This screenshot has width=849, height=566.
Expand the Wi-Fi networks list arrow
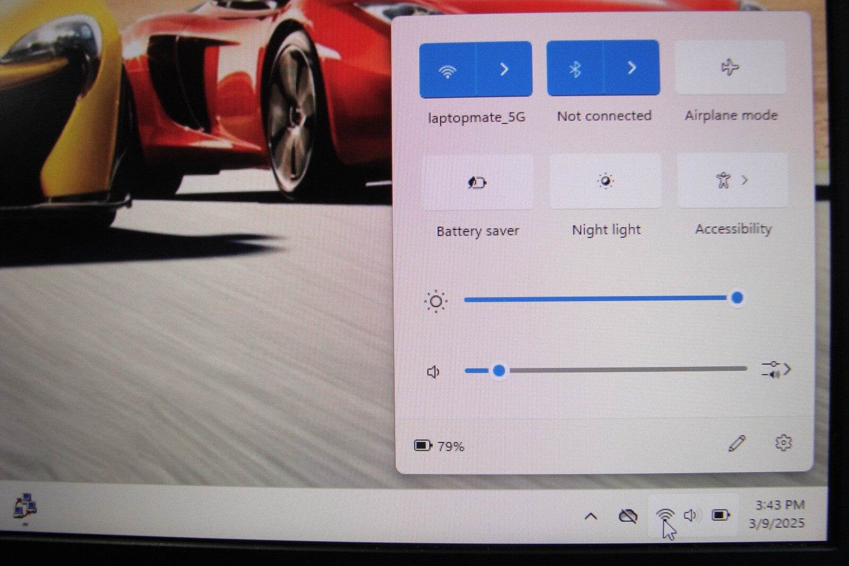tap(505, 69)
